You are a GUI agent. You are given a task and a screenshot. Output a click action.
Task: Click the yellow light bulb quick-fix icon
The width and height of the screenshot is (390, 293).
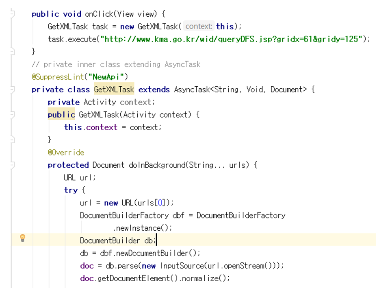[23, 238]
